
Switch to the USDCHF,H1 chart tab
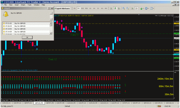[158, 103]
